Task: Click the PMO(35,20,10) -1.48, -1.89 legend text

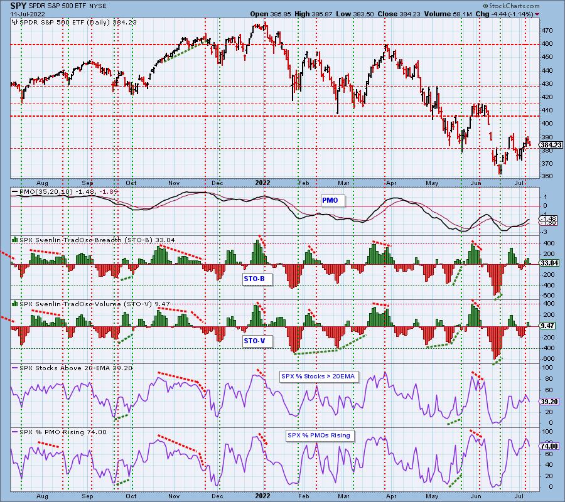Action: click(x=68, y=191)
